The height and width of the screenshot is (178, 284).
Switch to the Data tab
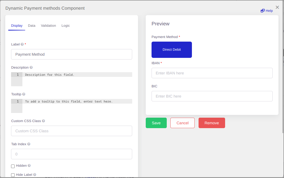click(x=32, y=25)
